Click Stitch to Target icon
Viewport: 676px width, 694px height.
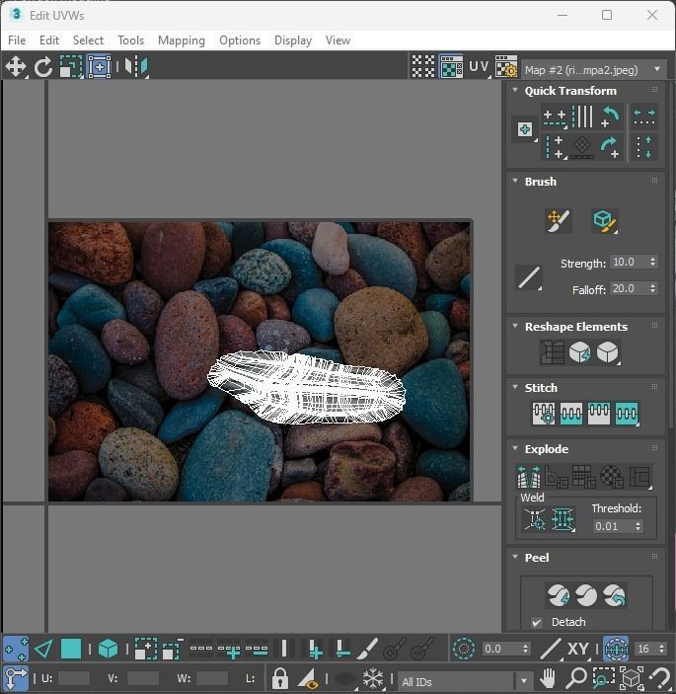coord(544,414)
